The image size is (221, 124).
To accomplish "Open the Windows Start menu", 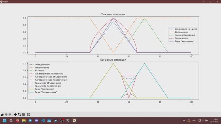I will [x=4, y=121].
